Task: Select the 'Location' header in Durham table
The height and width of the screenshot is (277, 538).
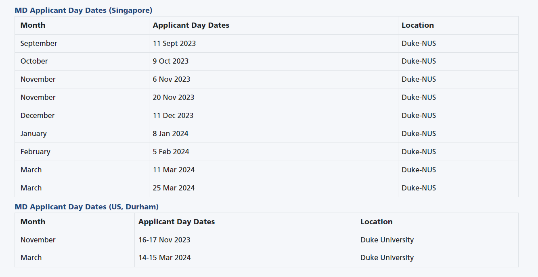Action: click(377, 222)
